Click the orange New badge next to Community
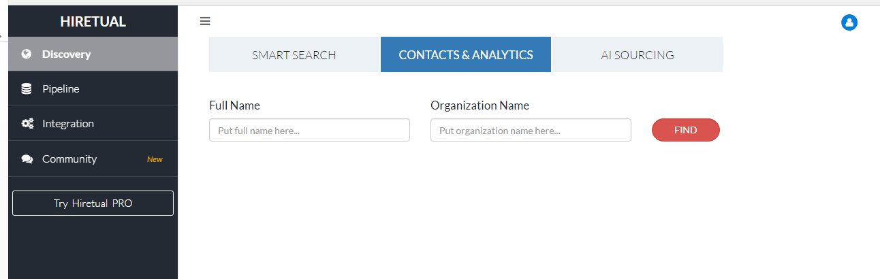This screenshot has height=279, width=880. [155, 159]
